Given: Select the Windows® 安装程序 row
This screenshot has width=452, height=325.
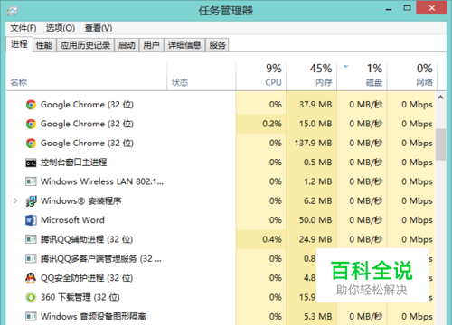Looking at the screenshot, I should 221,201.
